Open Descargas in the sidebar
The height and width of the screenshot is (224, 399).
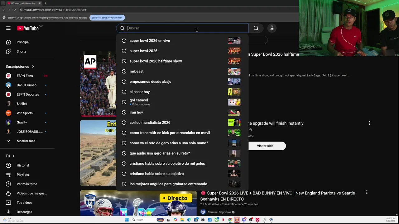click(x=24, y=212)
